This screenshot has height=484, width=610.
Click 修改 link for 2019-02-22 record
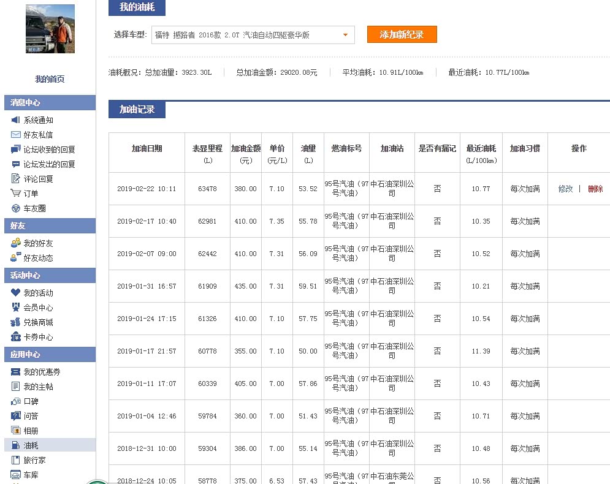(x=565, y=189)
